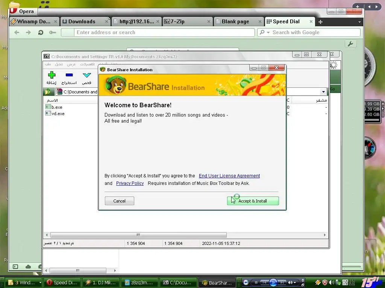Cancel the BearShare installation
This screenshot has height=288, width=385.
119,201
